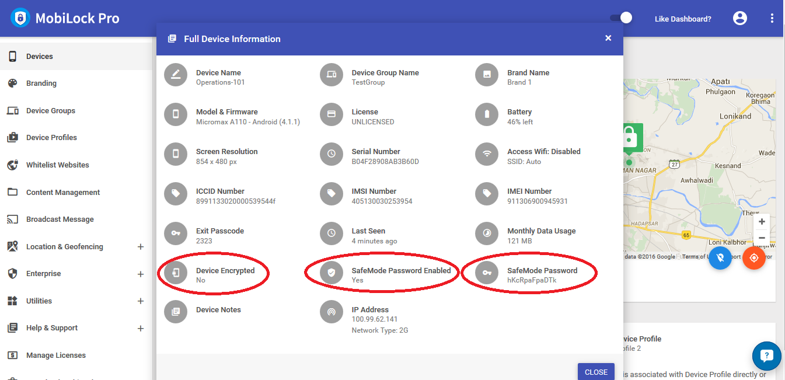Click the Location & Geofencing map icon
This screenshot has width=785, height=380.
pyautogui.click(x=12, y=247)
